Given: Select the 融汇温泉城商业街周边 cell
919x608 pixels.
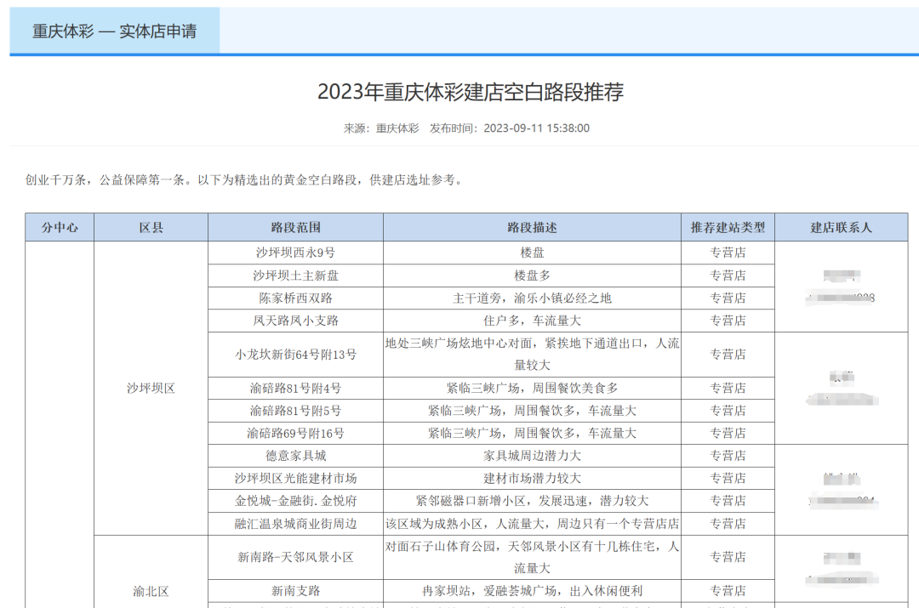Looking at the screenshot, I should coord(295,524).
